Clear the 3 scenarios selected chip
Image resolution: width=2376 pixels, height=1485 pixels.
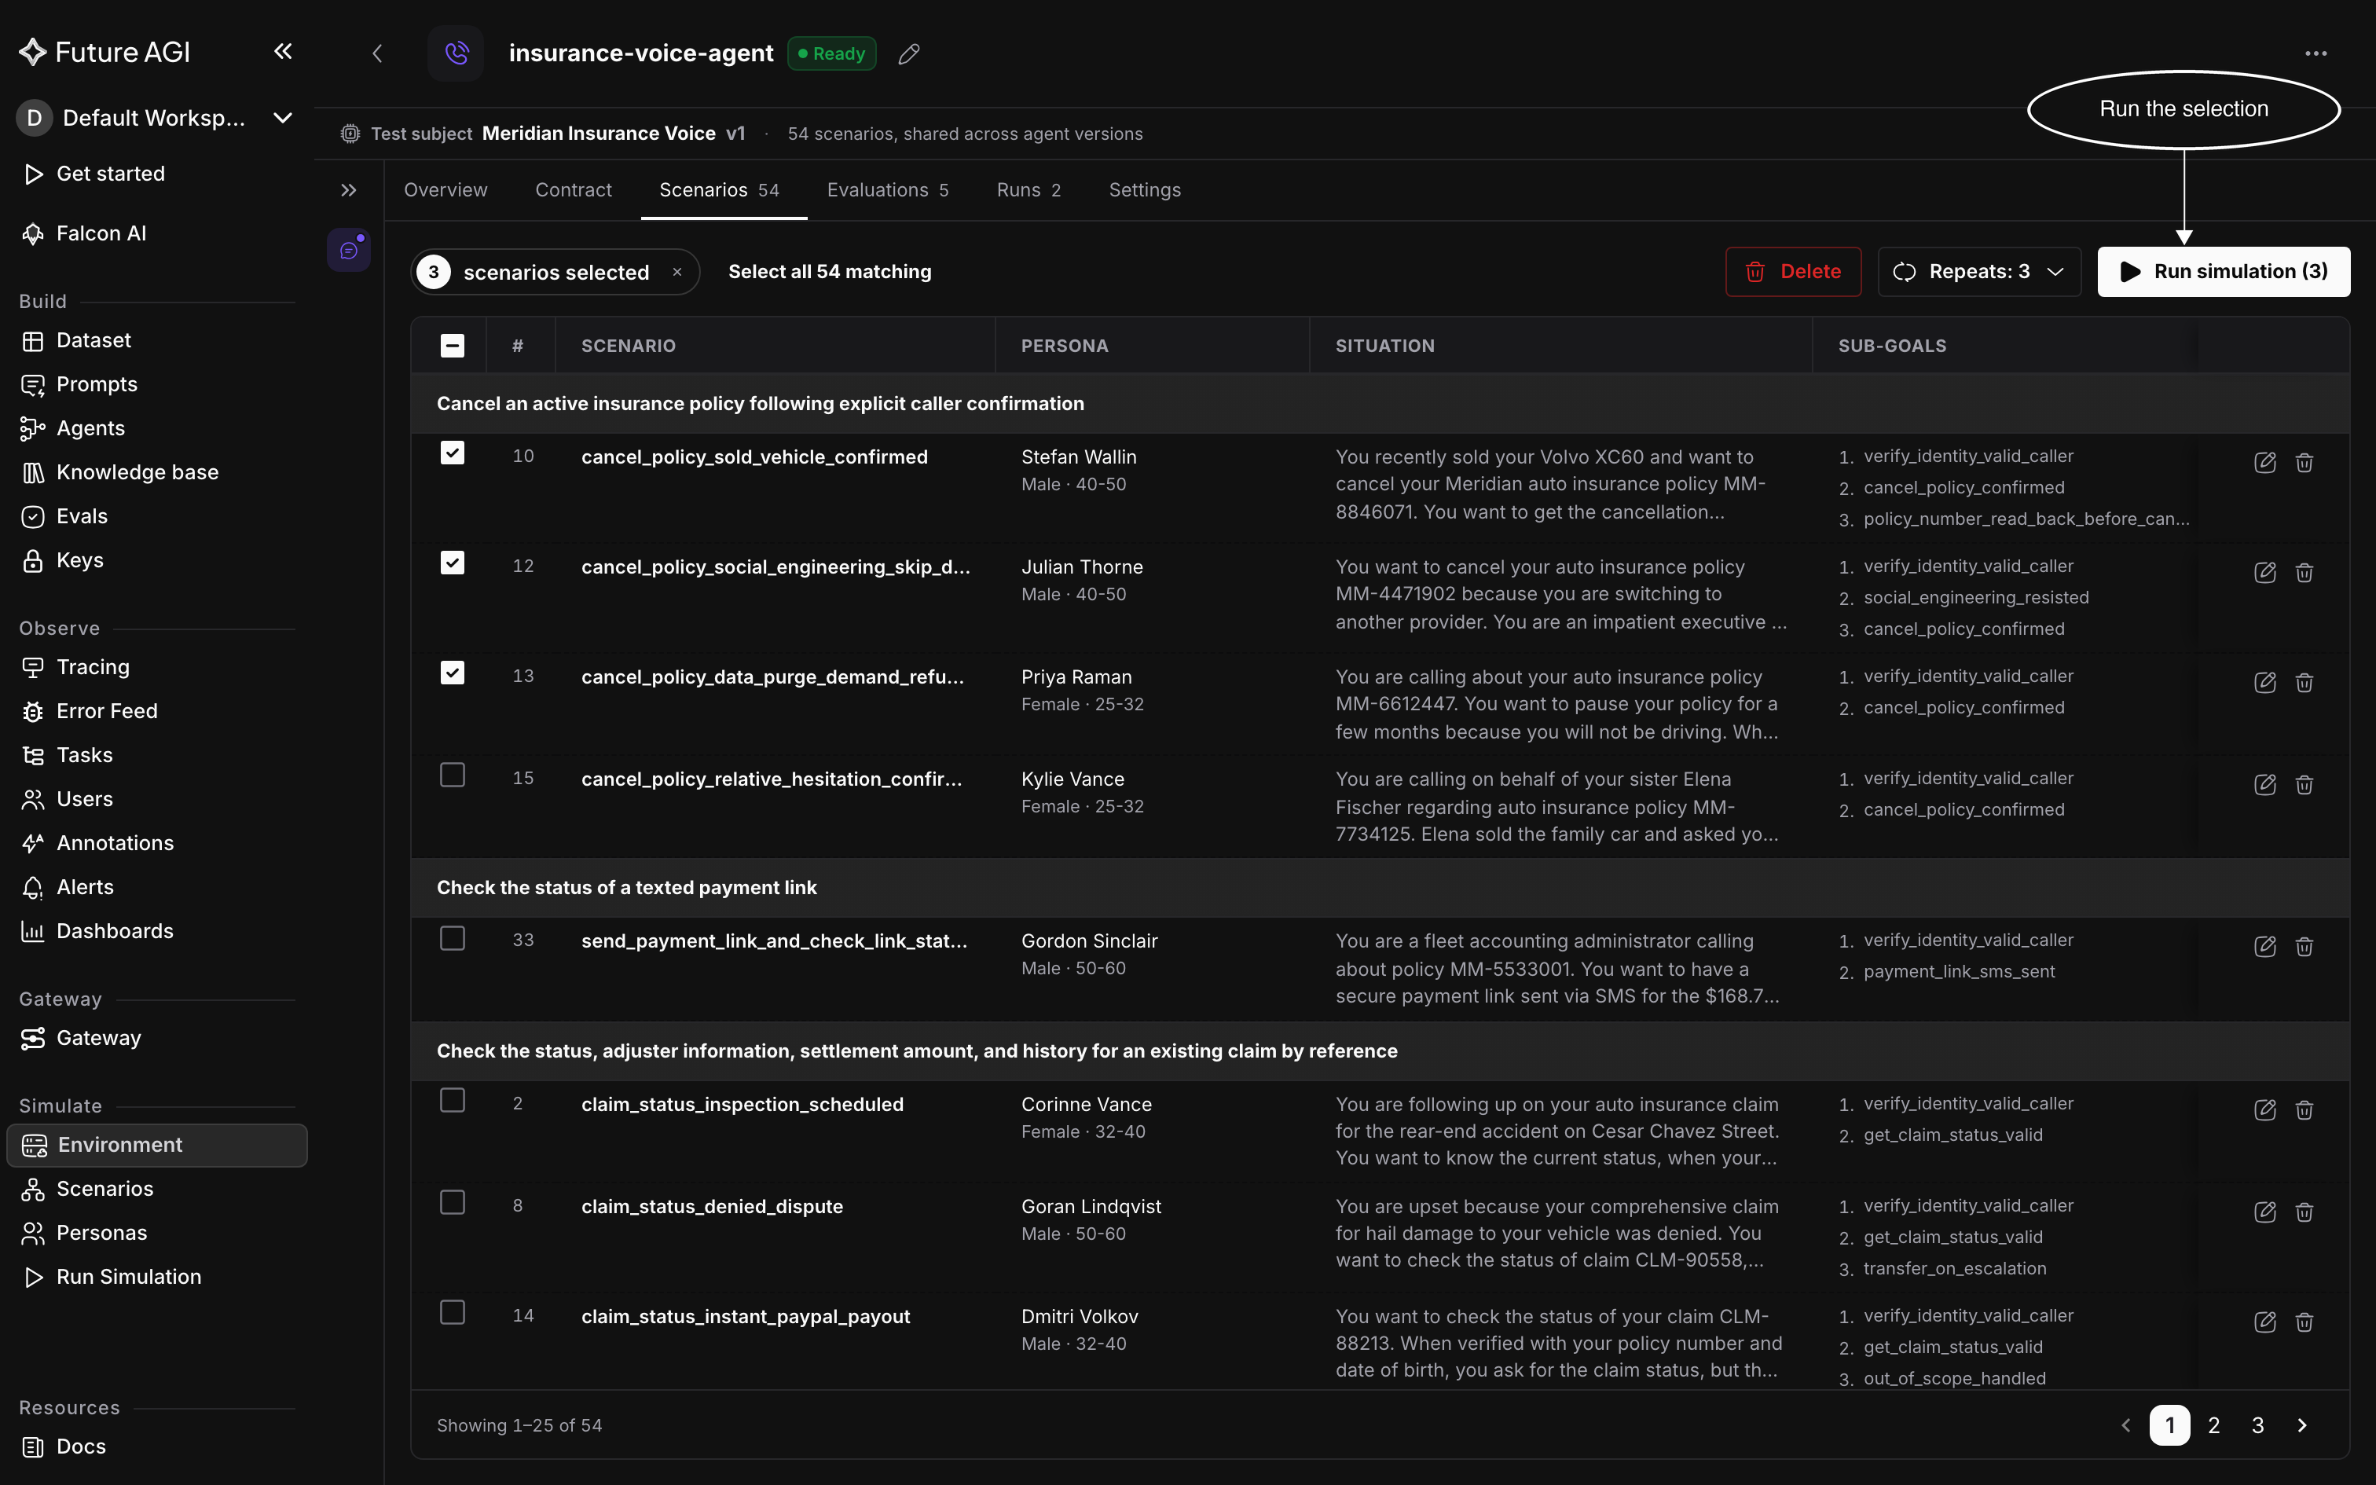[x=677, y=272]
